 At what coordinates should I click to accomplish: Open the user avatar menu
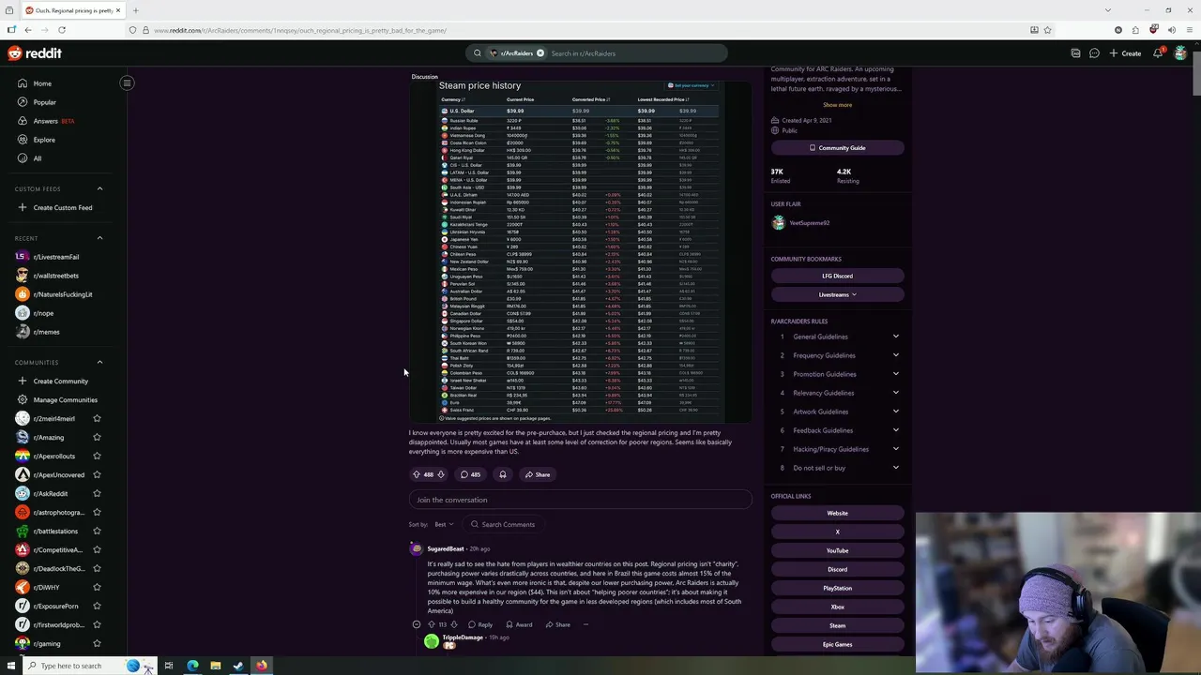click(1180, 53)
